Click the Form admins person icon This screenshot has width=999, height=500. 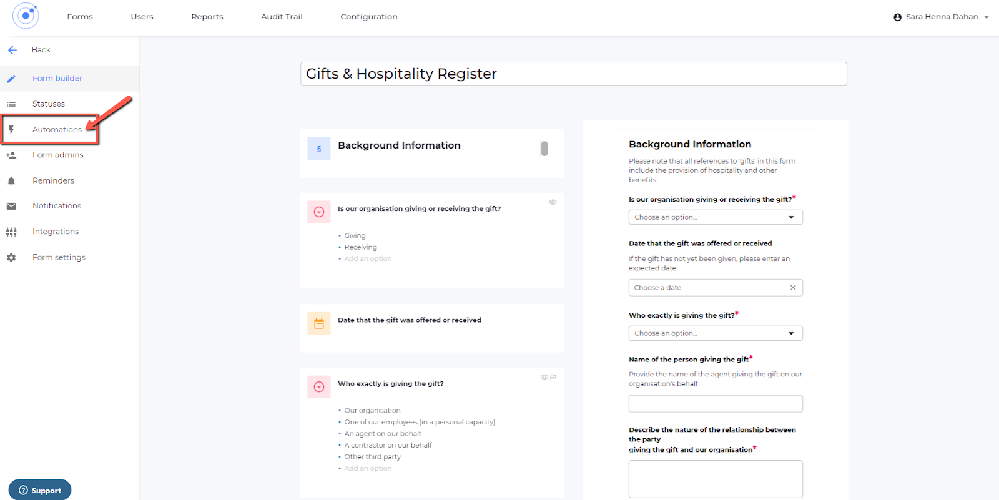[11, 155]
